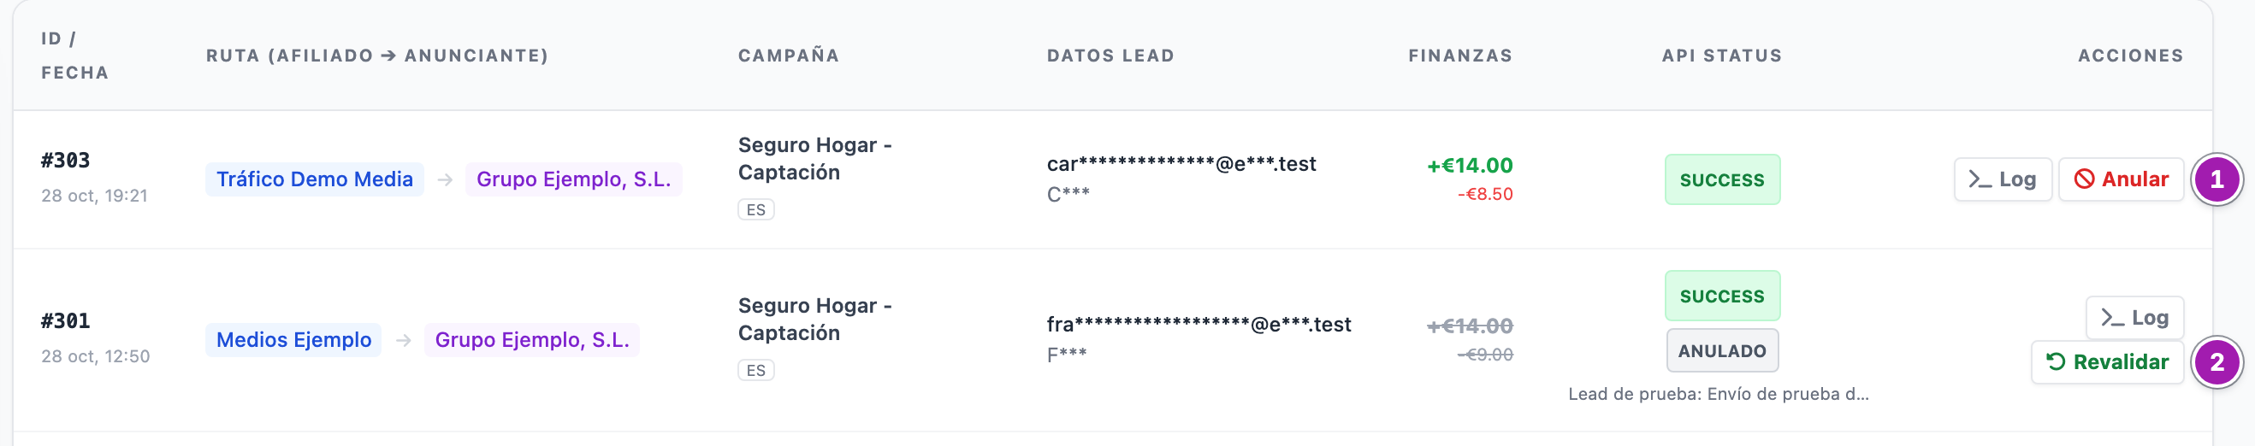Click the SUCCESS status badge of lead #303
The width and height of the screenshot is (2255, 446).
(x=1722, y=180)
